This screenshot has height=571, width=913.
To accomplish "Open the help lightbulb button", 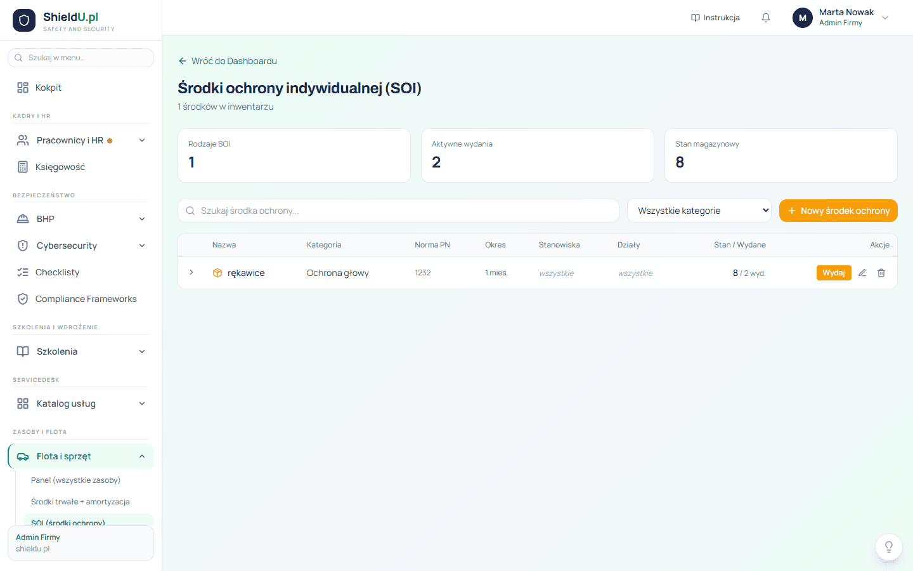I will pyautogui.click(x=889, y=547).
